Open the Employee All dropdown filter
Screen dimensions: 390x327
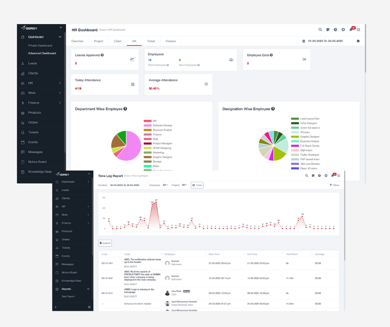pos(165,185)
